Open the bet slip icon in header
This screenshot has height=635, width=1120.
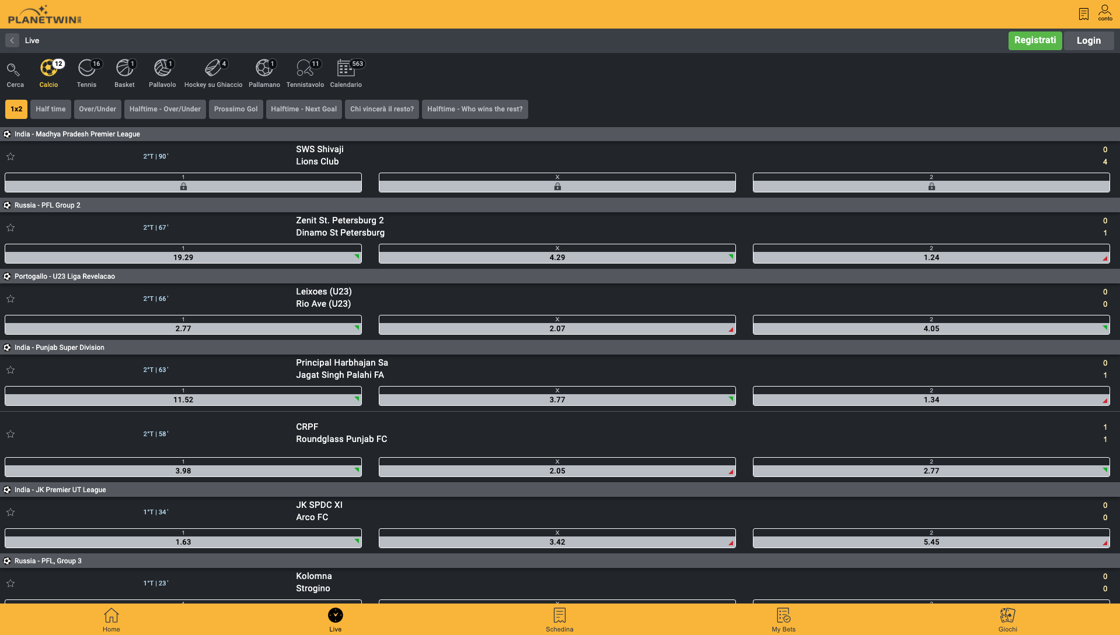[x=1084, y=14]
